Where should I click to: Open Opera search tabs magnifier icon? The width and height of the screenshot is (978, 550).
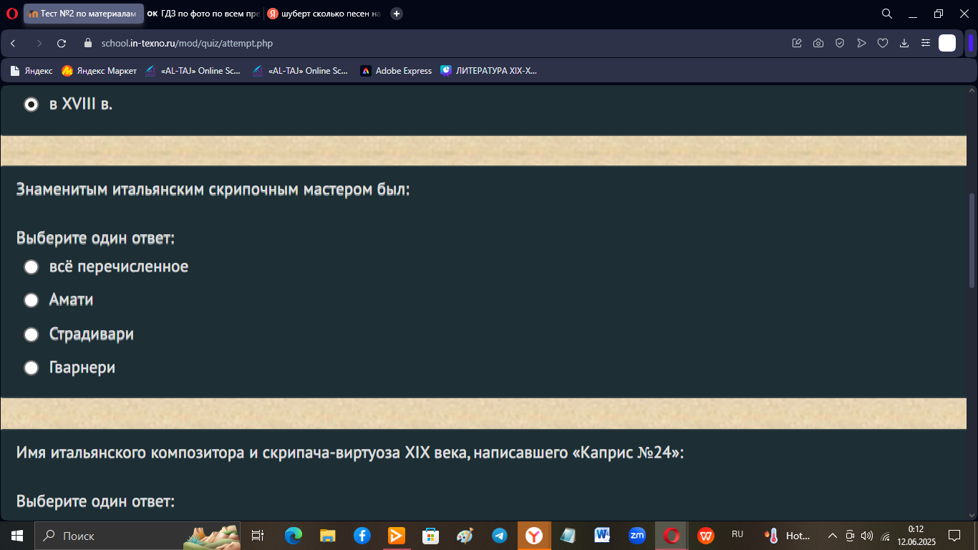tap(886, 14)
